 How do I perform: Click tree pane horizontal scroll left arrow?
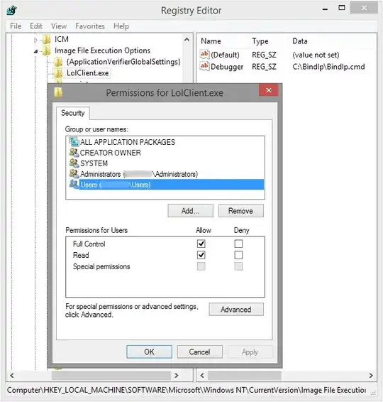tap(12, 375)
